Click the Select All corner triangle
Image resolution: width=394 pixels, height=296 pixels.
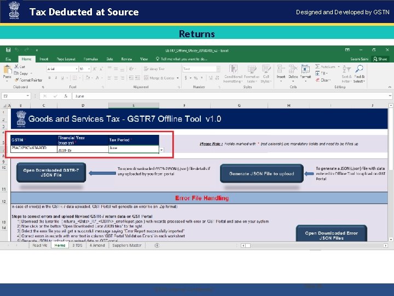point(4,106)
